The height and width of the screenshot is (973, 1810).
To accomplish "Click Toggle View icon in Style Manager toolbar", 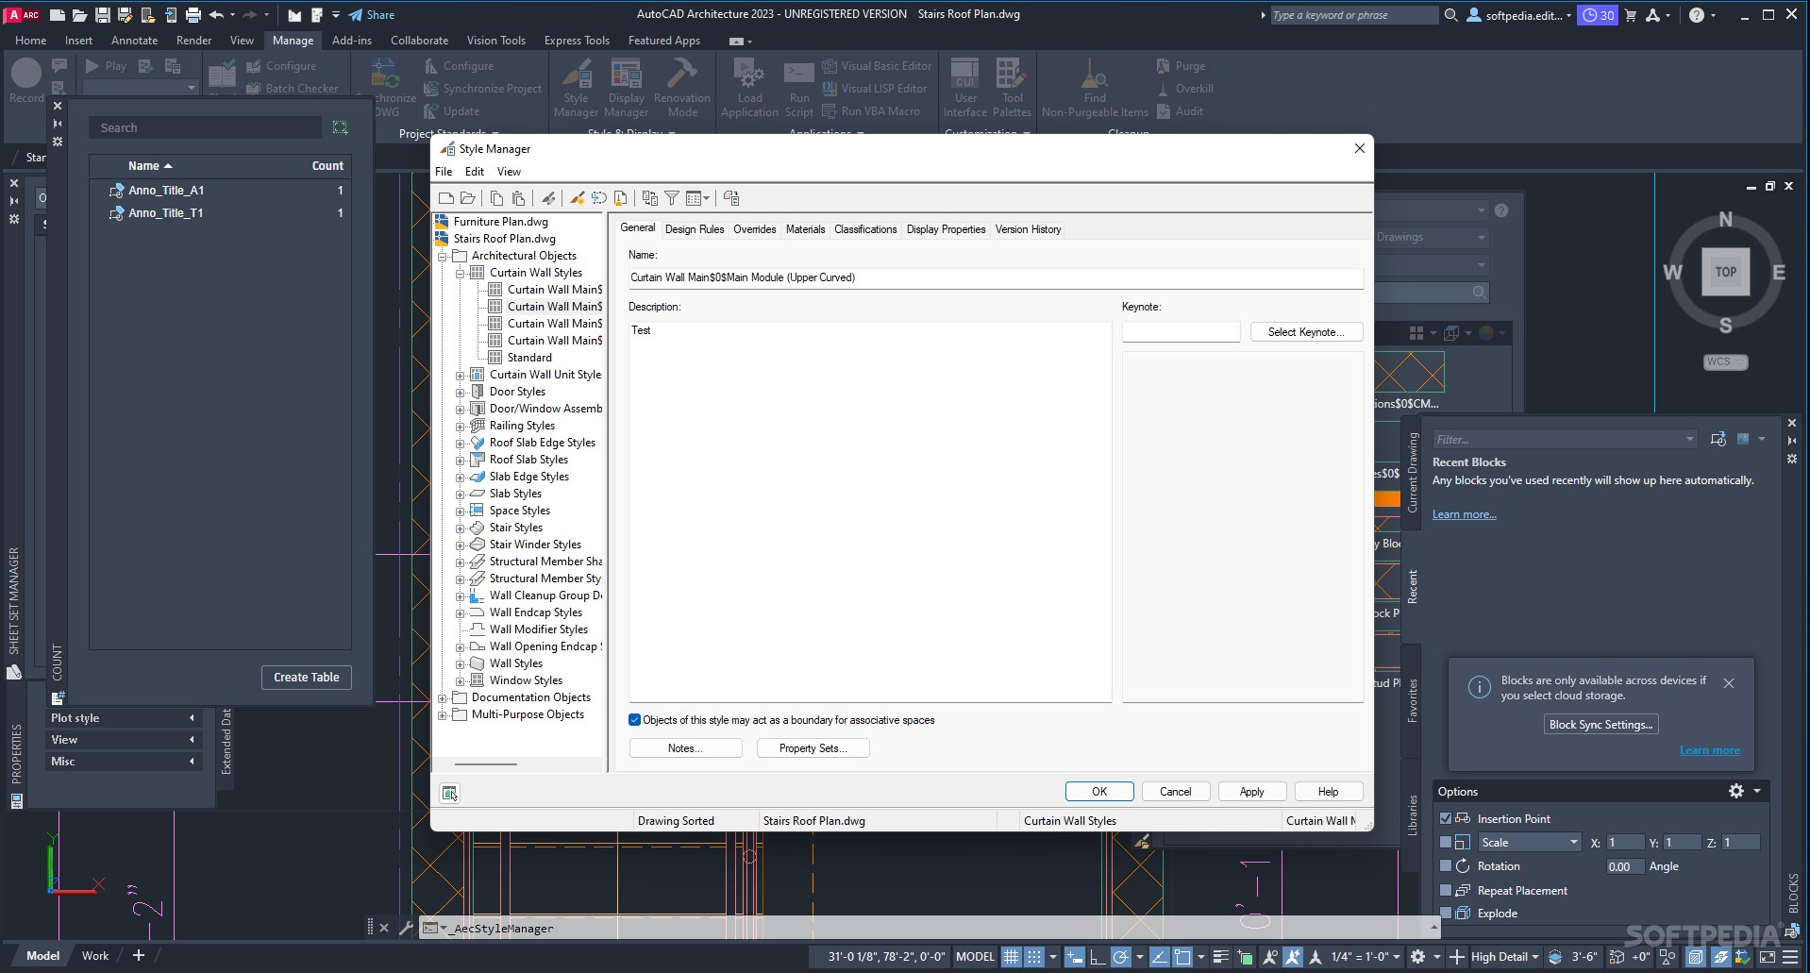I will 649,198.
